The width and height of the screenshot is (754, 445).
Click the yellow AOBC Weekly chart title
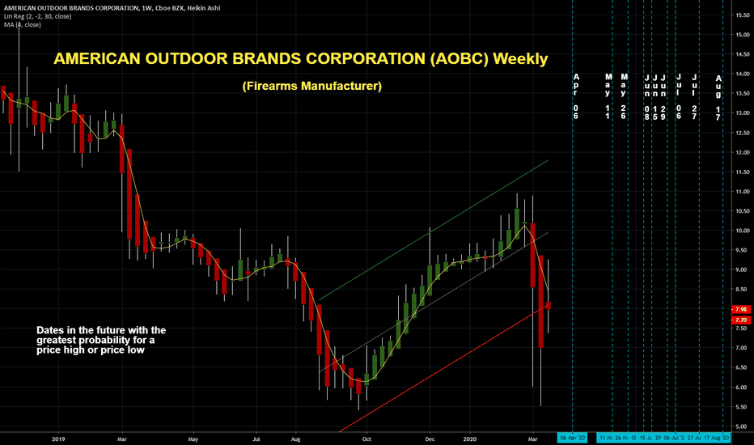tap(300, 59)
